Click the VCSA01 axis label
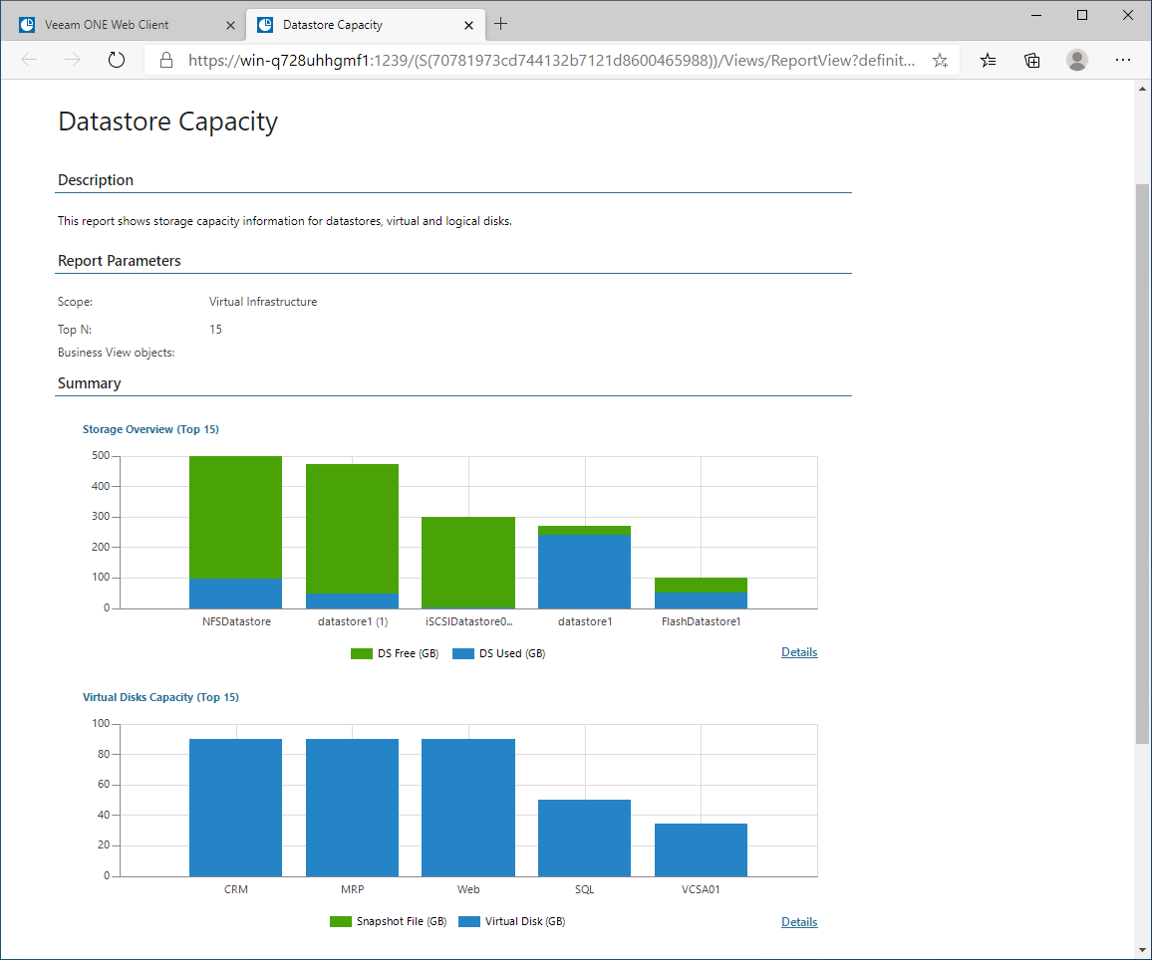The height and width of the screenshot is (960, 1152). pyautogui.click(x=701, y=889)
